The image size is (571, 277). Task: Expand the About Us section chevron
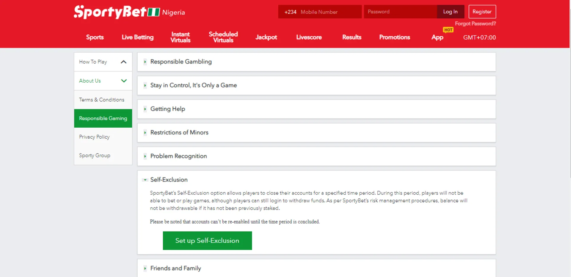pos(124,81)
